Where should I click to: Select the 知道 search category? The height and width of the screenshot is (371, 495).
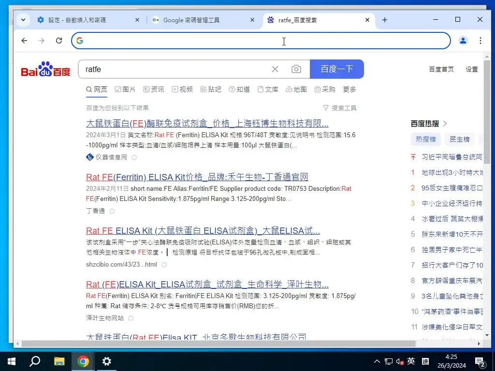click(x=239, y=89)
